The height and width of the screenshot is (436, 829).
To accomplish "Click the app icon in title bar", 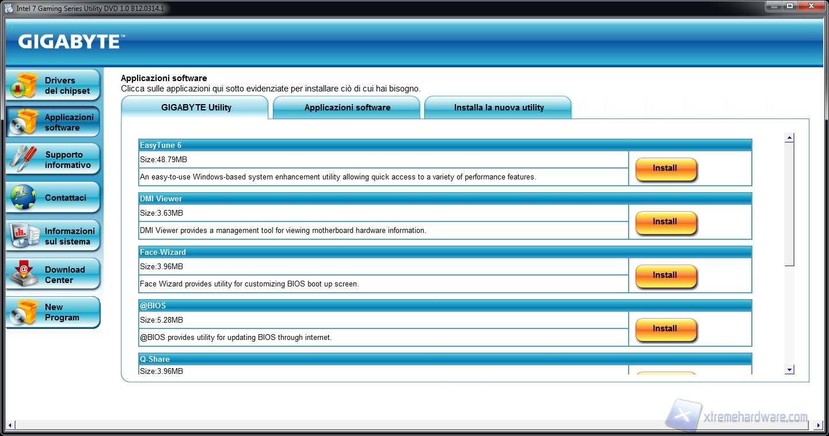I will click(9, 7).
